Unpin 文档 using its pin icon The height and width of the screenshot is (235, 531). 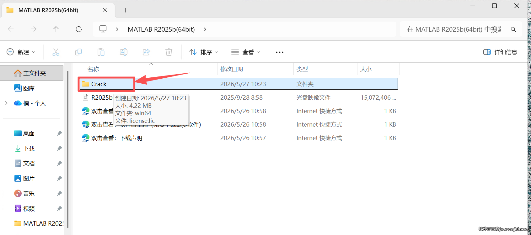tap(59, 164)
